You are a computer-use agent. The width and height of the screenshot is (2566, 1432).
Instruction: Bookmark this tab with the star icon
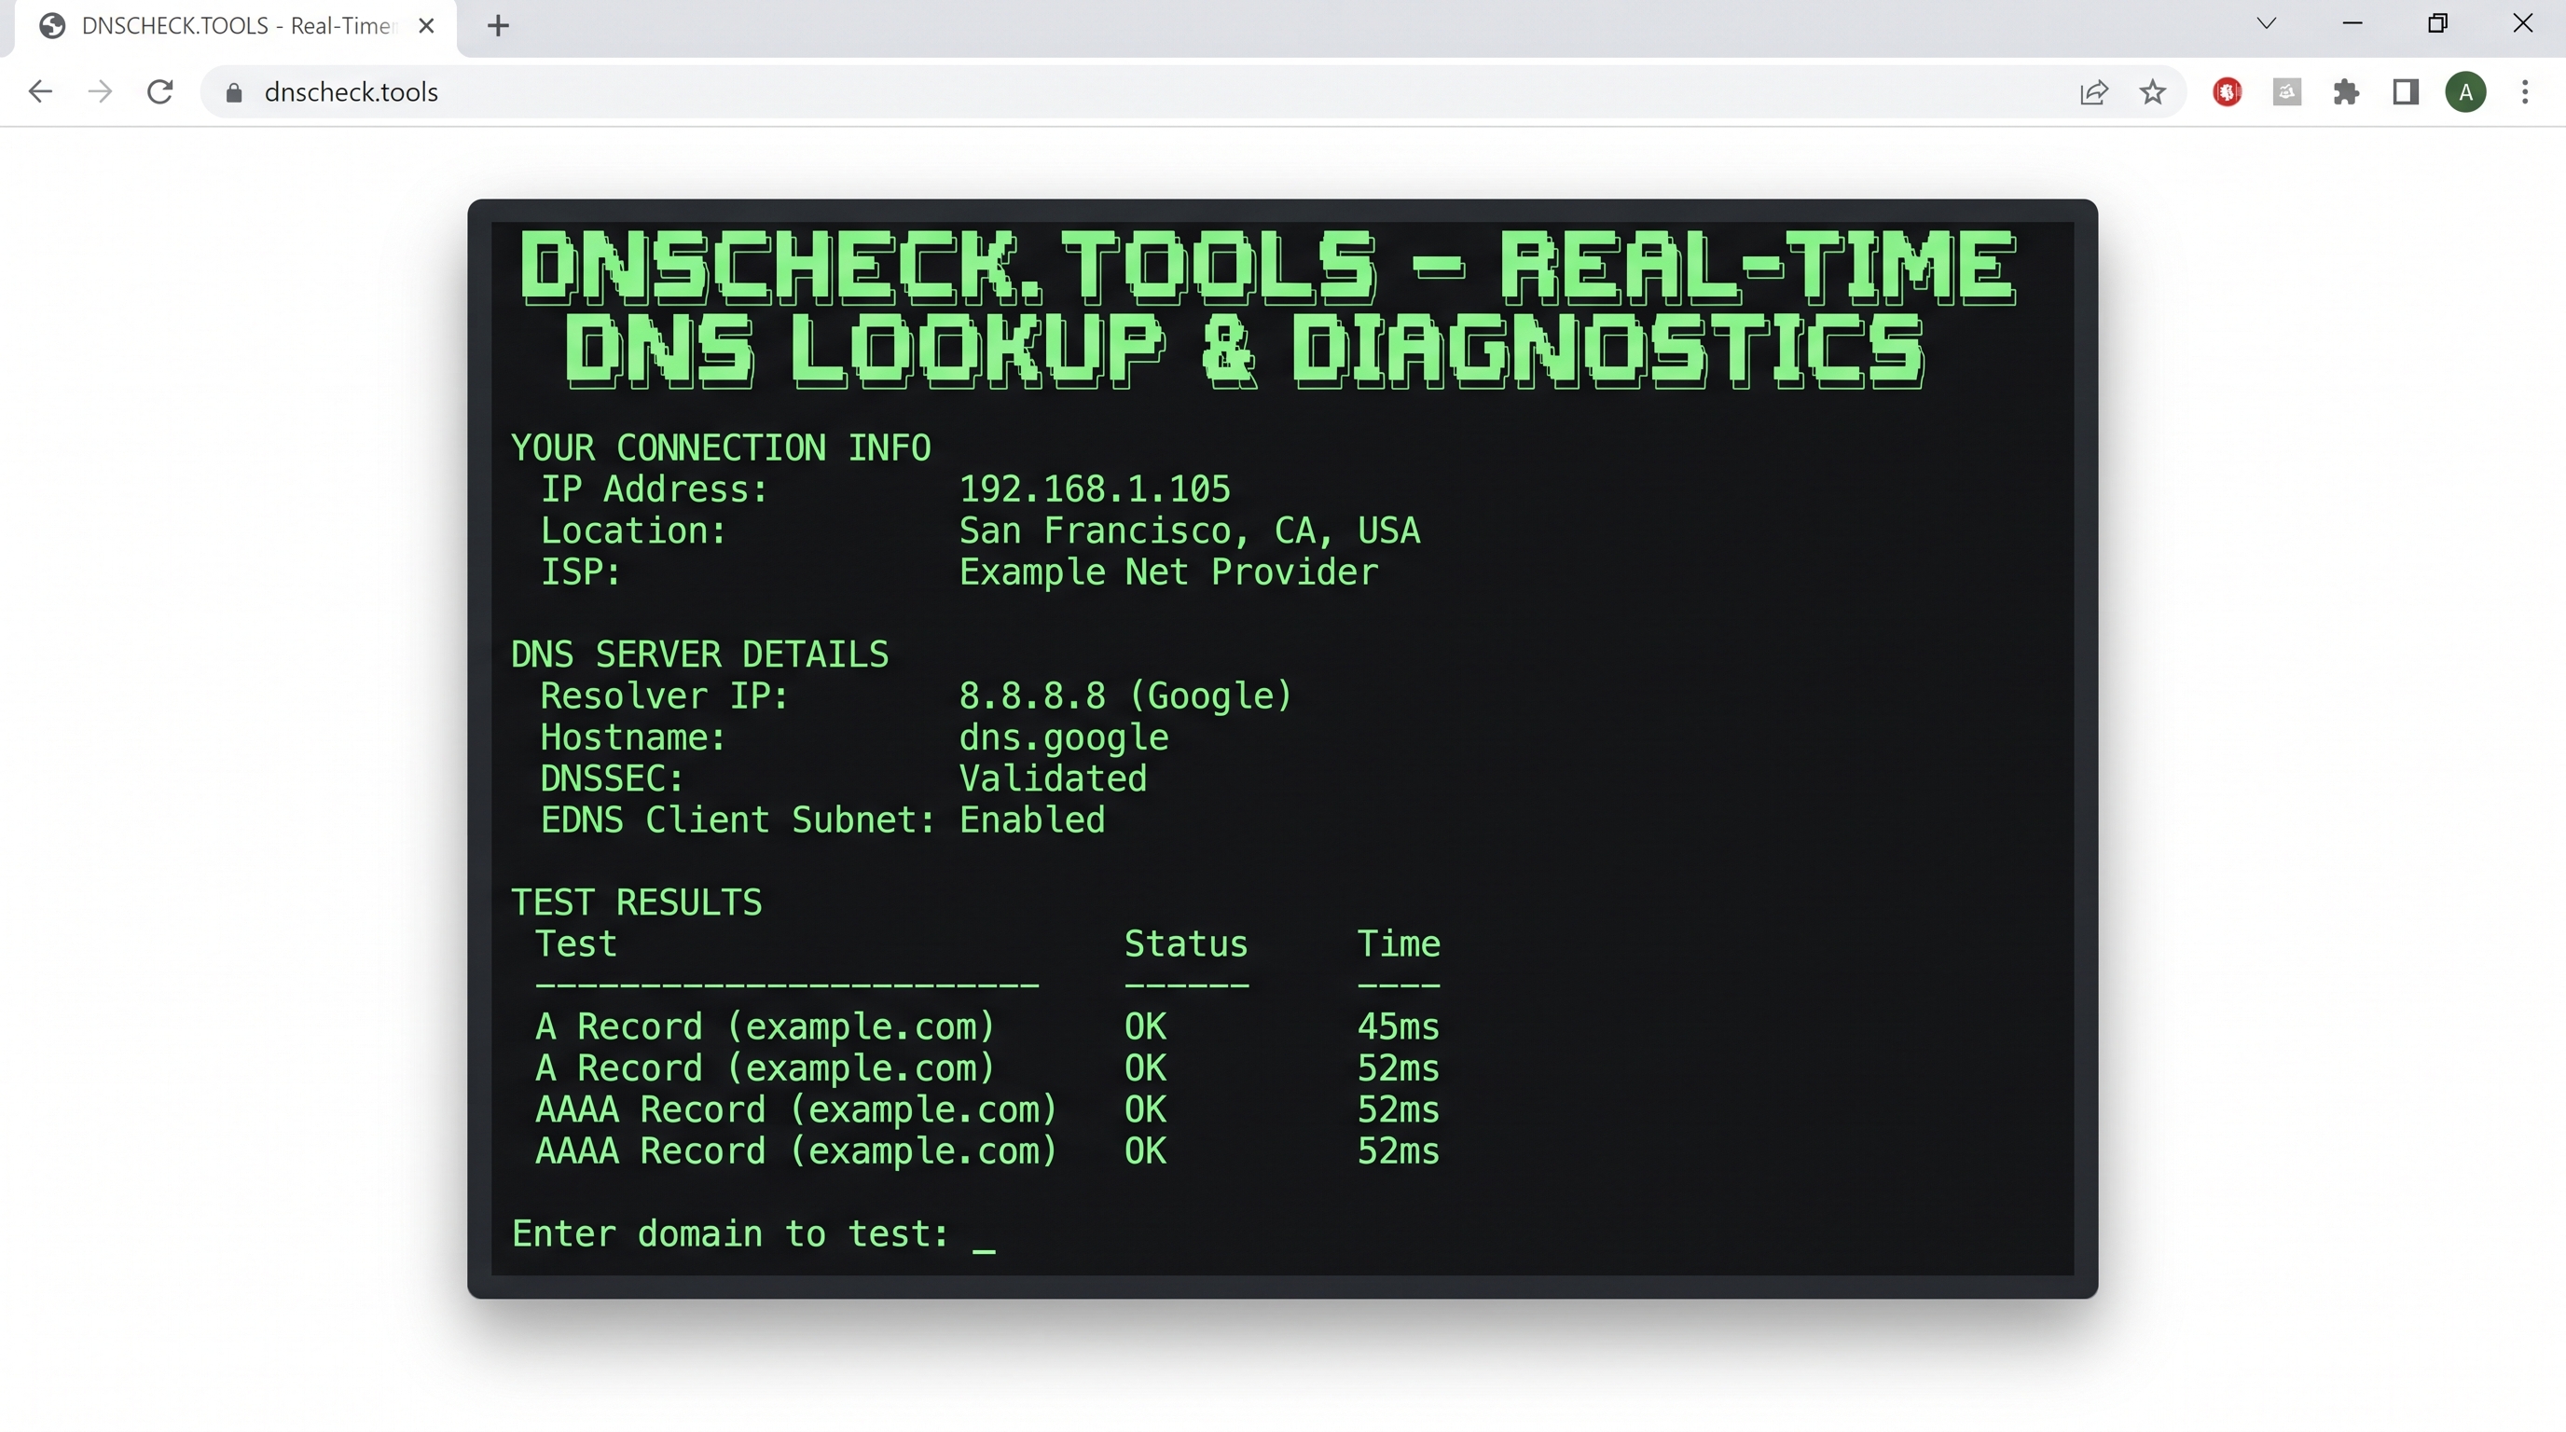2153,92
